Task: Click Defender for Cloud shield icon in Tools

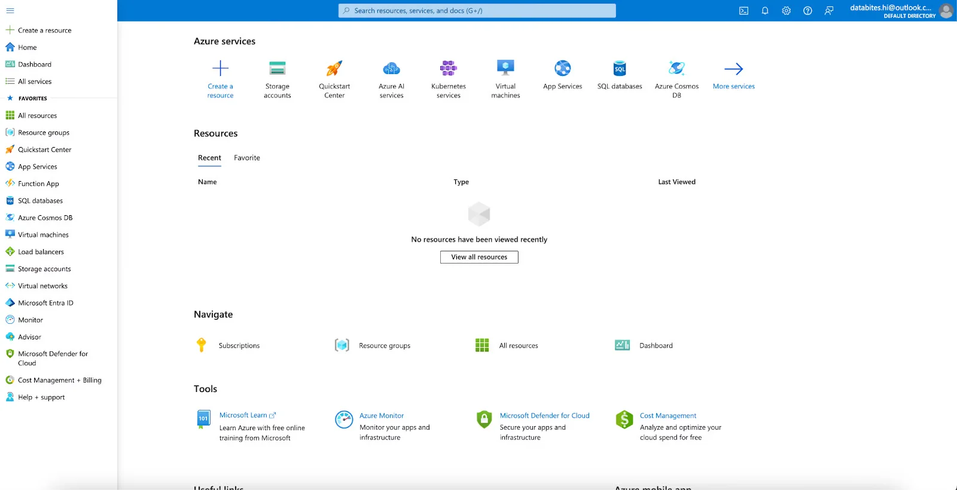Action: [x=484, y=419]
